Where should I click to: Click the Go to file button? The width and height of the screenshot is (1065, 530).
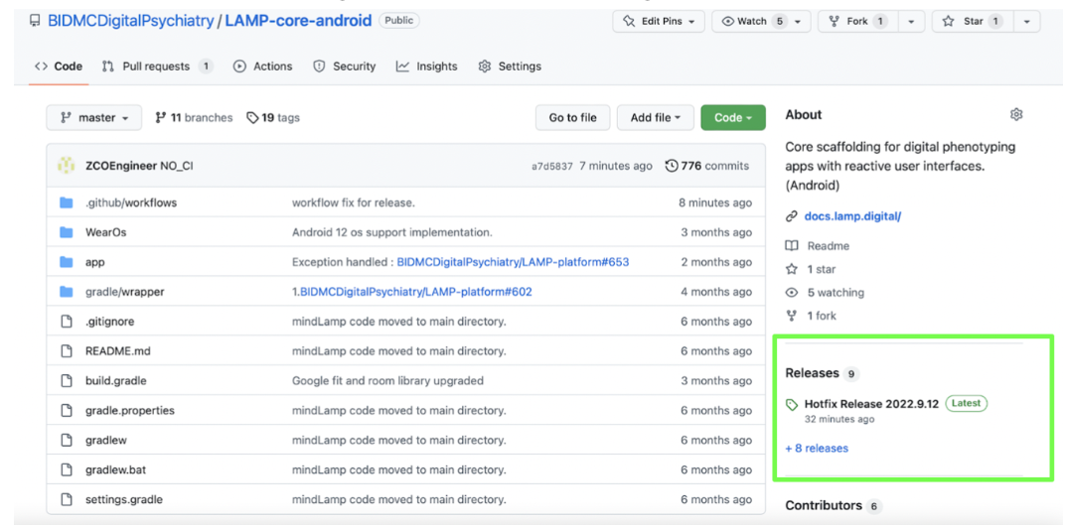(572, 117)
